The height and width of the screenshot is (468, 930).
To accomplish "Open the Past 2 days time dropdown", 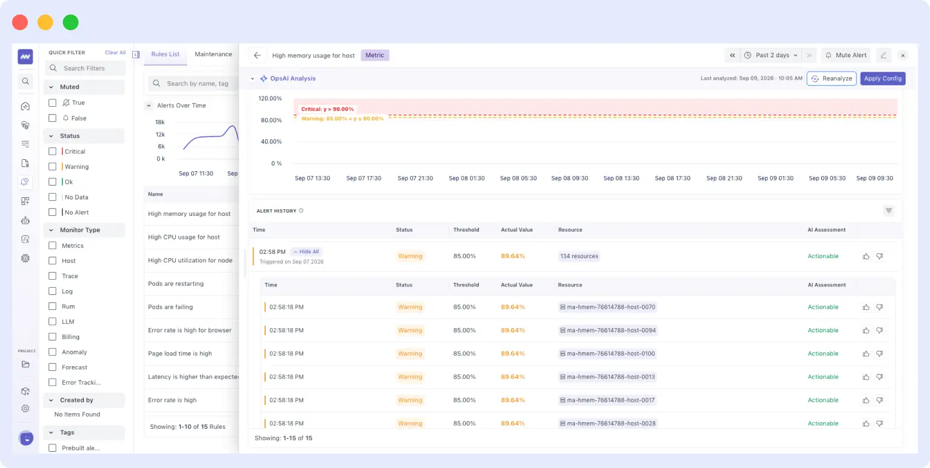I will tap(771, 55).
